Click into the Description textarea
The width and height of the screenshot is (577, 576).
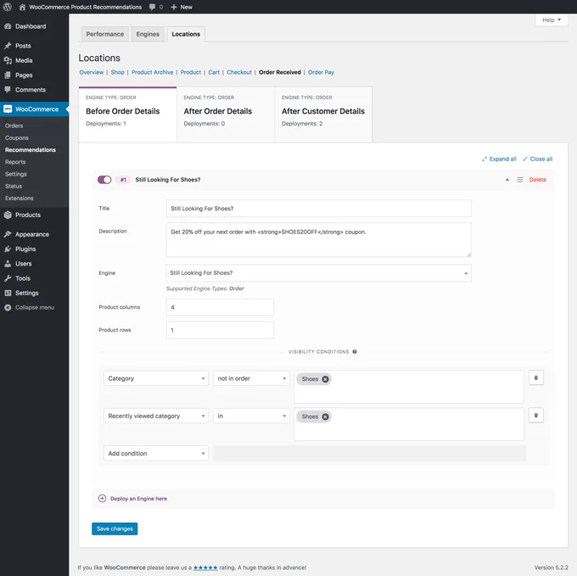pos(319,239)
